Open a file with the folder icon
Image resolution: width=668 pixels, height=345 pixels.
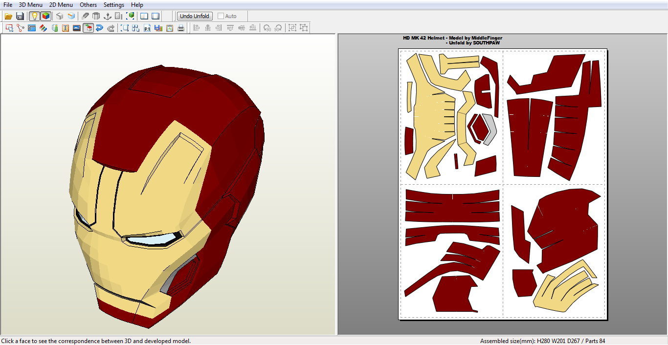tap(8, 16)
